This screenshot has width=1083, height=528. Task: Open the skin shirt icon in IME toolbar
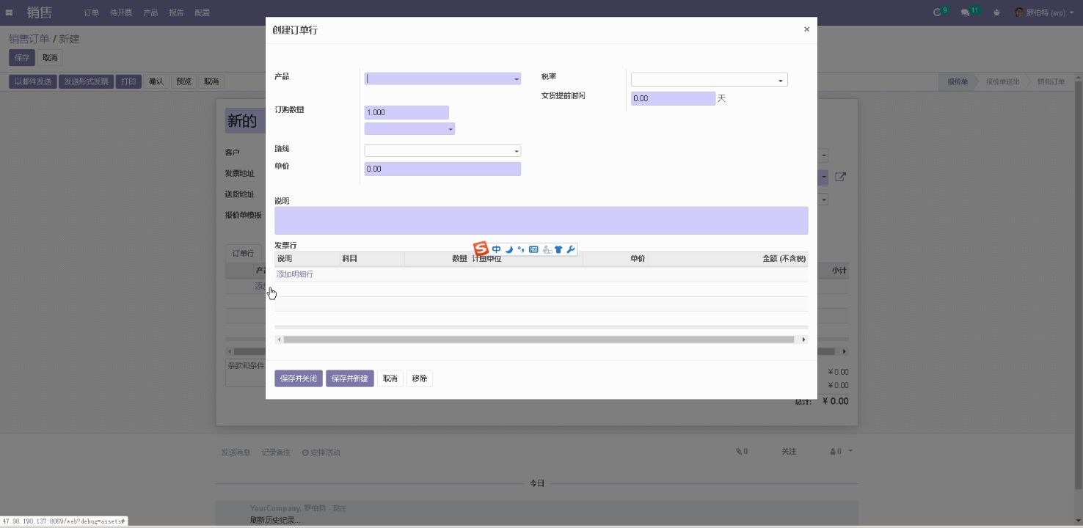(558, 249)
